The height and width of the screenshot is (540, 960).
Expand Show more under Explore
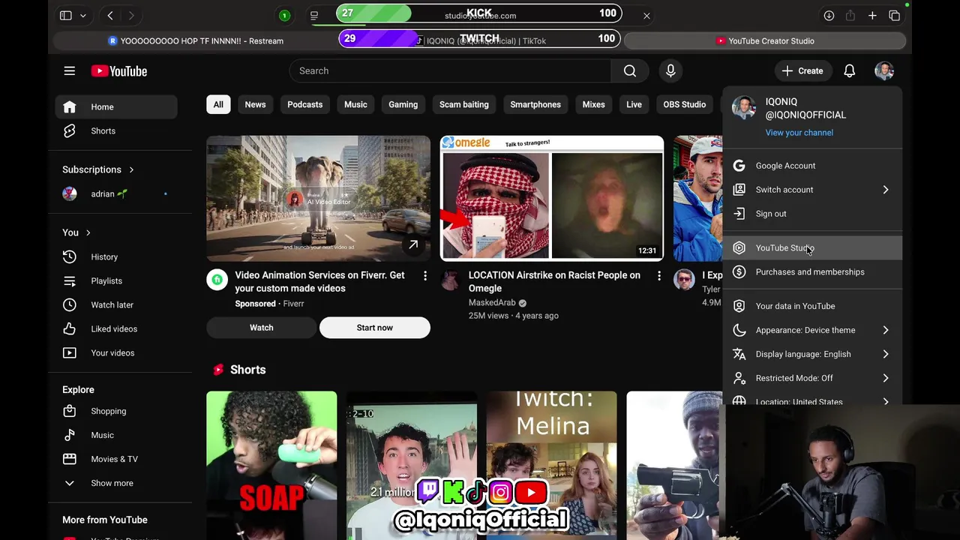pos(116,483)
